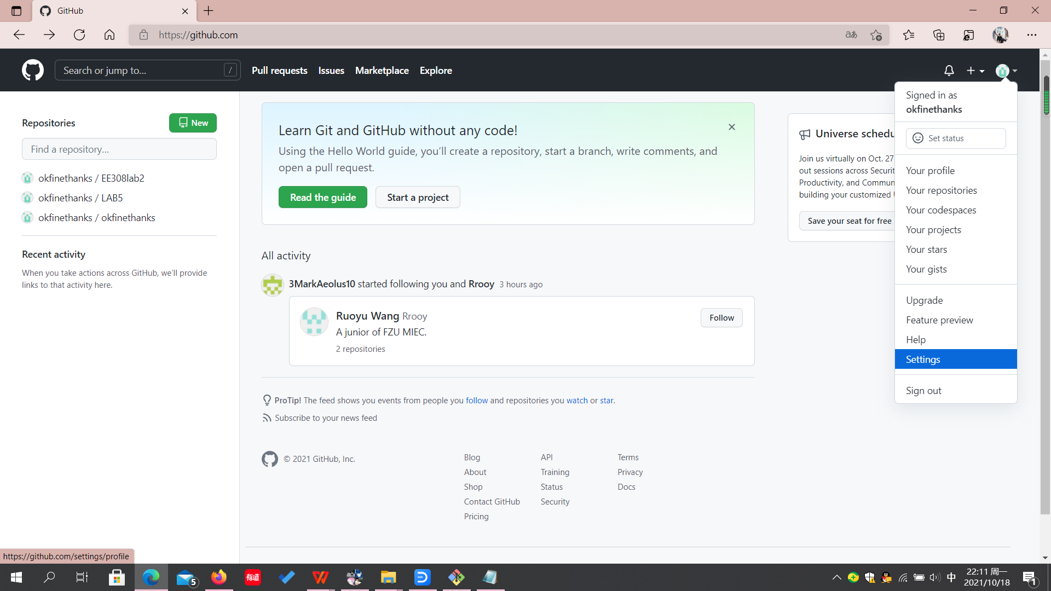Click the Set status smiley field
The height and width of the screenshot is (591, 1051).
coord(956,138)
